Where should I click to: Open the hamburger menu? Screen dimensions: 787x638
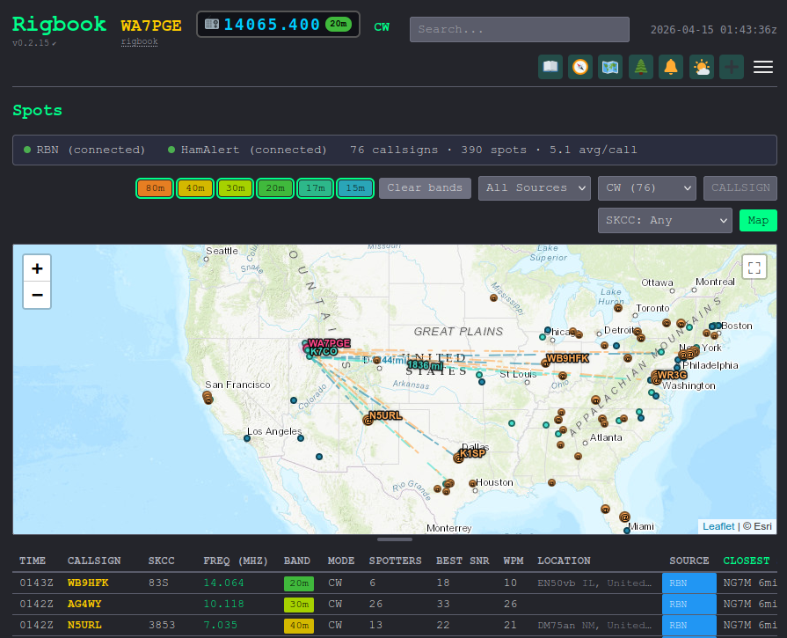[x=762, y=66]
